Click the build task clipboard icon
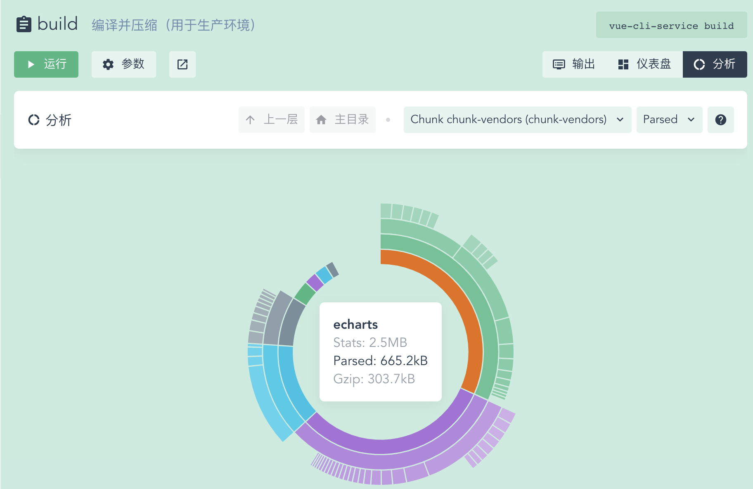This screenshot has width=753, height=489. [24, 24]
